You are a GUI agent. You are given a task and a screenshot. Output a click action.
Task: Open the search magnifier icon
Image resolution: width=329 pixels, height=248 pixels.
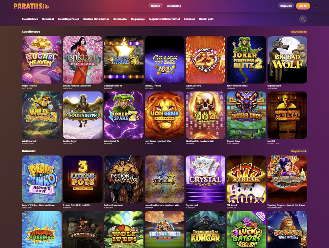(303, 19)
